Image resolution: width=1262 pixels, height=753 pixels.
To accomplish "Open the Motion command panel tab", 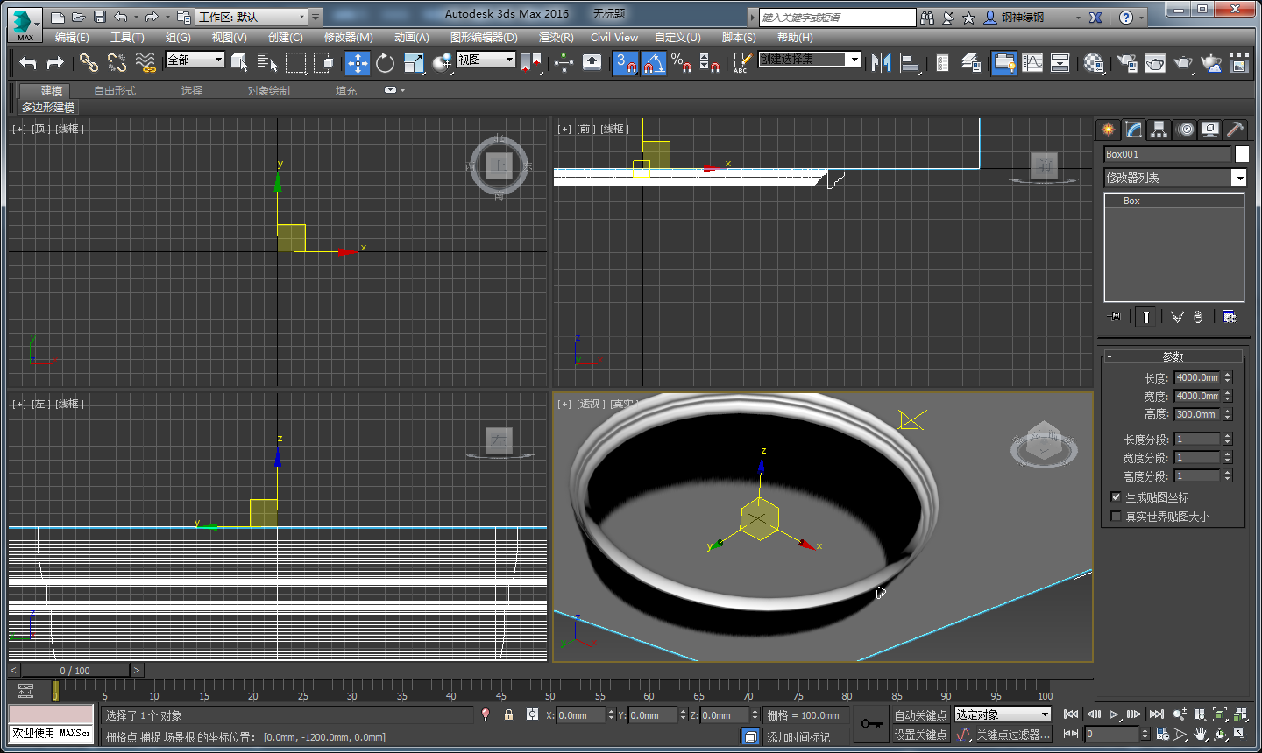I will [1185, 130].
